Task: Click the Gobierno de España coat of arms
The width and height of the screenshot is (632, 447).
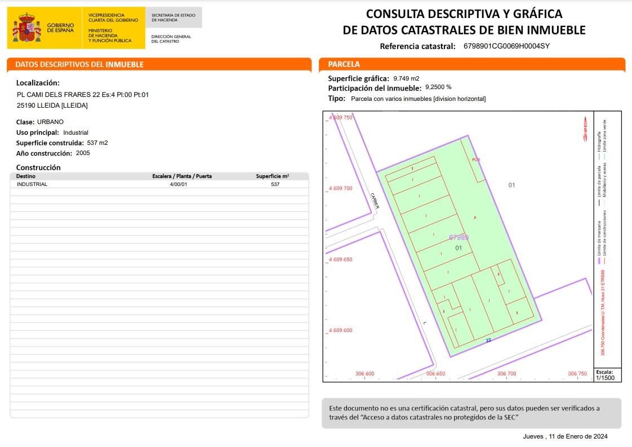Action: click(x=26, y=28)
